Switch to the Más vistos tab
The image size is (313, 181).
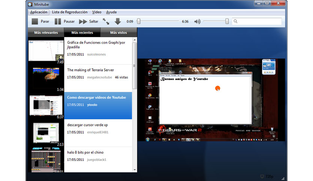(x=119, y=33)
